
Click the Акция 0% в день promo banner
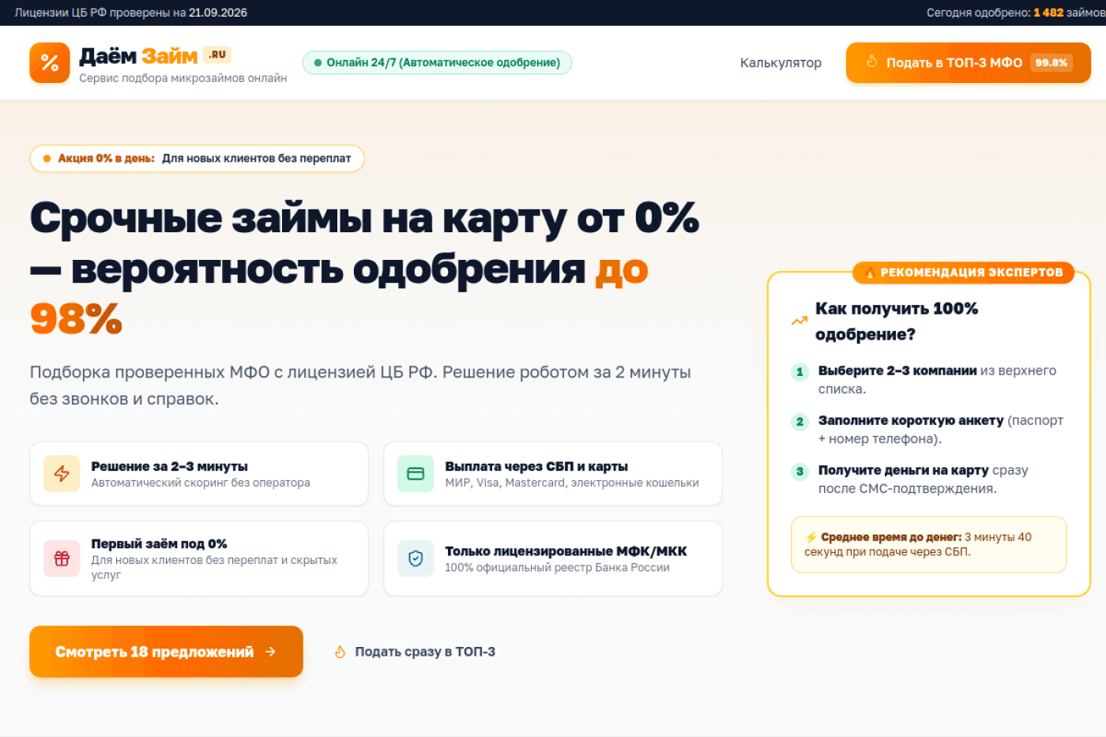tap(197, 158)
